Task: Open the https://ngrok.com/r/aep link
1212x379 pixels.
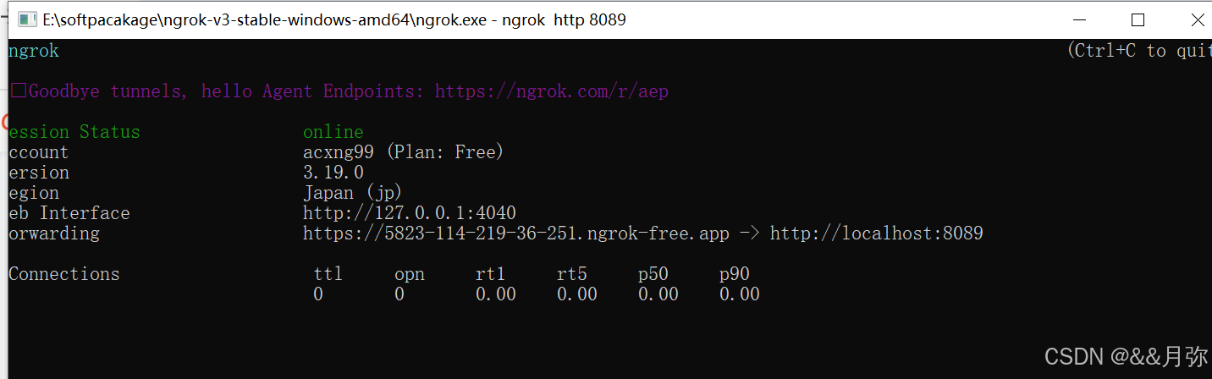Action: 552,91
